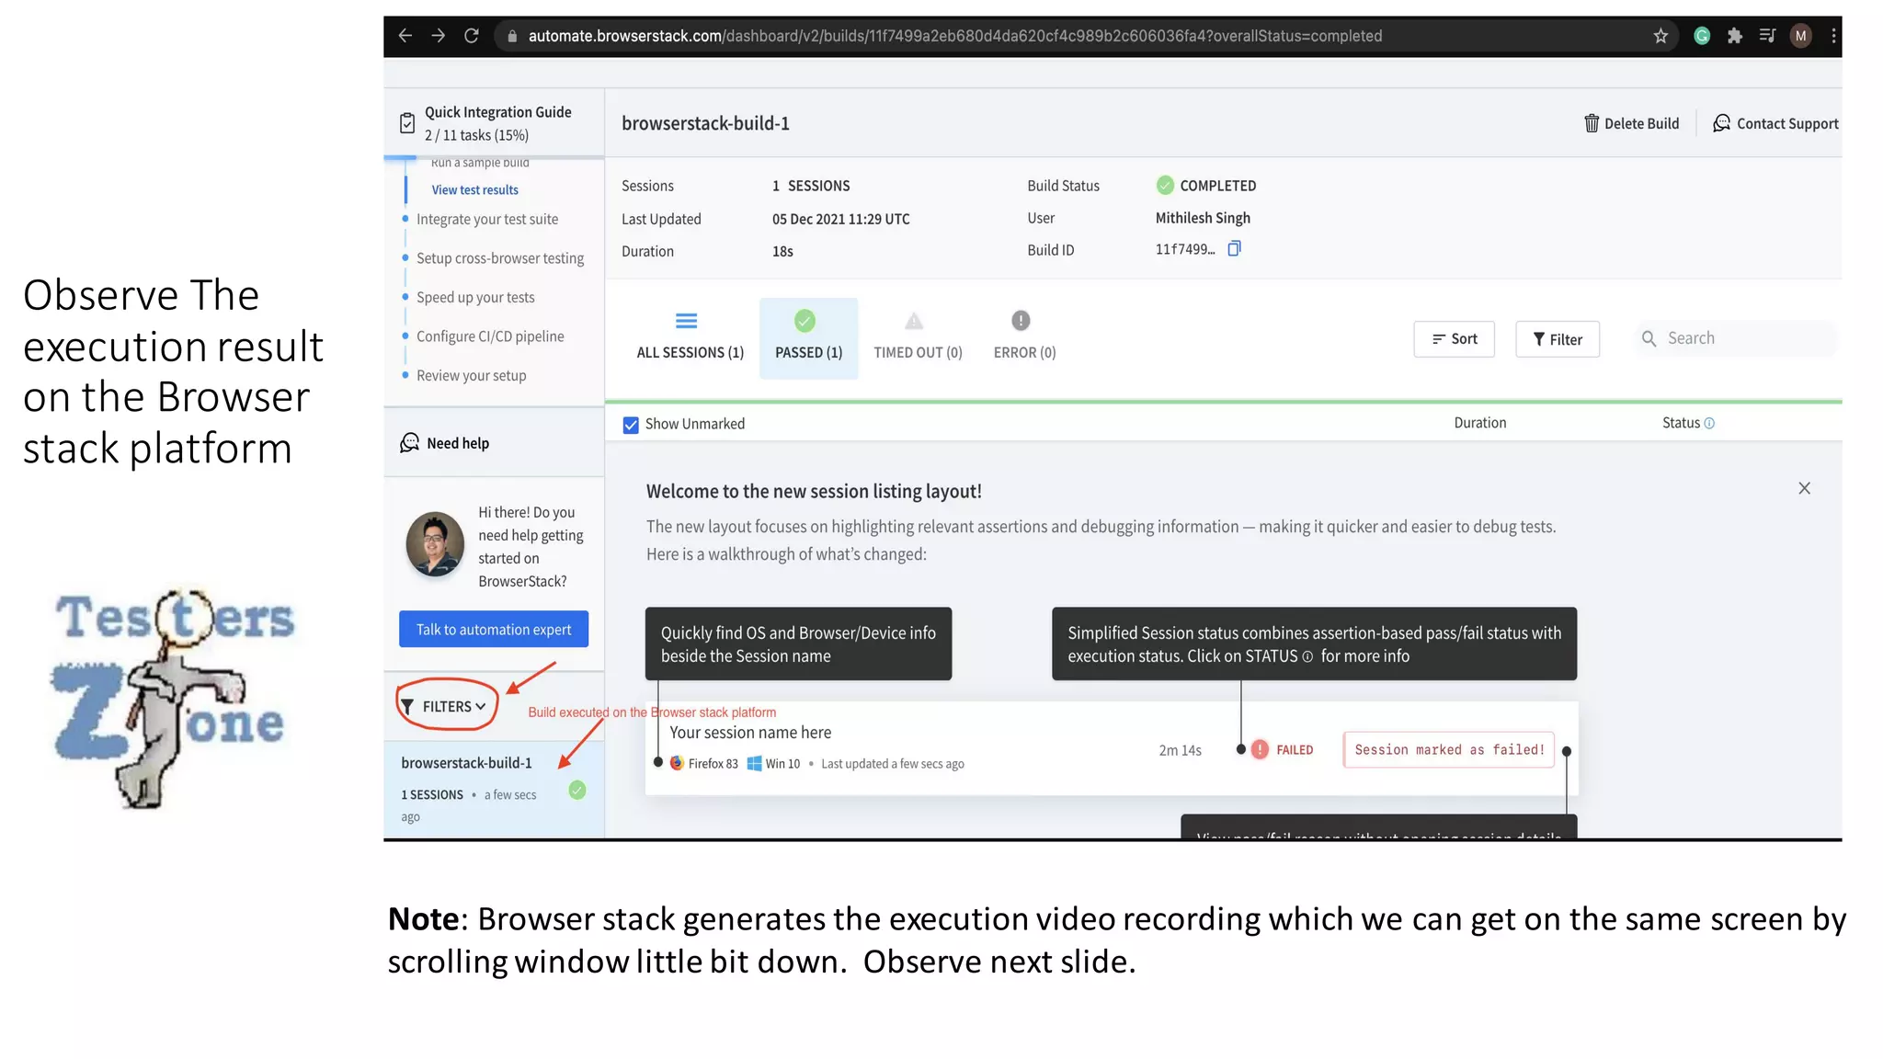
Task: Click the Status info icon
Action: coord(1709,424)
